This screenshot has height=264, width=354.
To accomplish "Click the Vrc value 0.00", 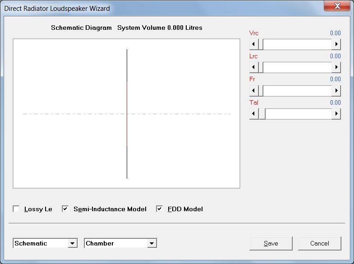I will (x=335, y=33).
